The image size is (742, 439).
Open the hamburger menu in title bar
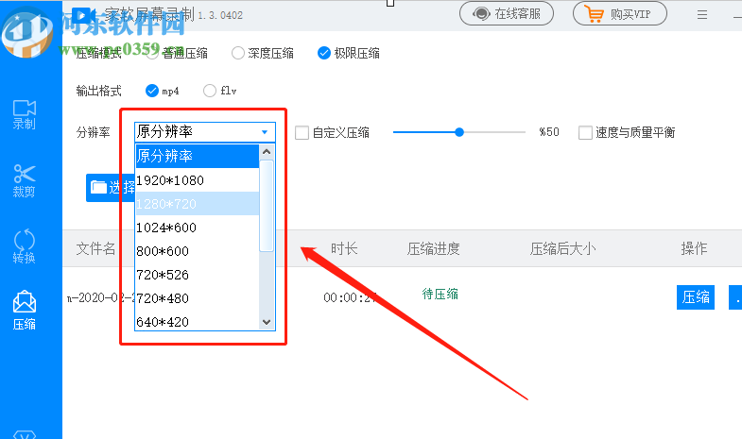click(x=702, y=15)
